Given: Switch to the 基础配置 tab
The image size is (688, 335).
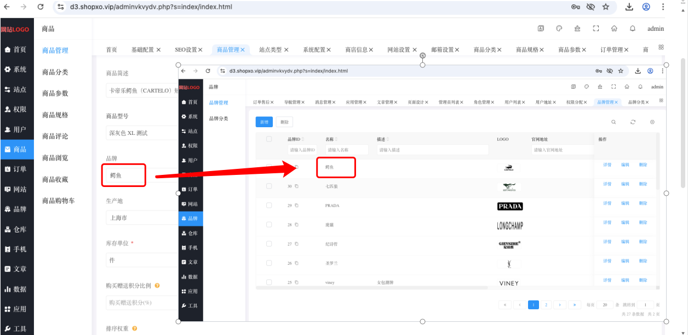Looking at the screenshot, I should (142, 49).
